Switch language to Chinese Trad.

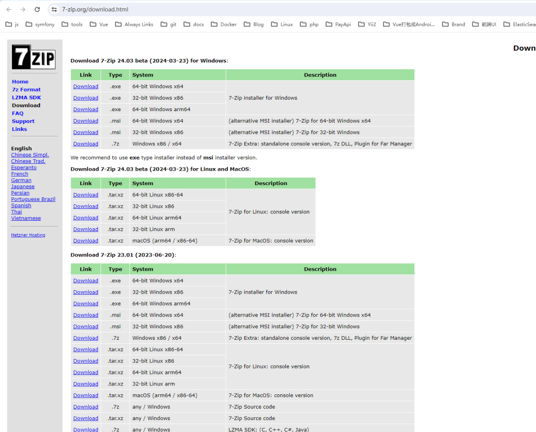point(28,161)
